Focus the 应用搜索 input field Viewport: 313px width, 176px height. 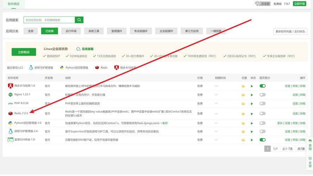49,20
